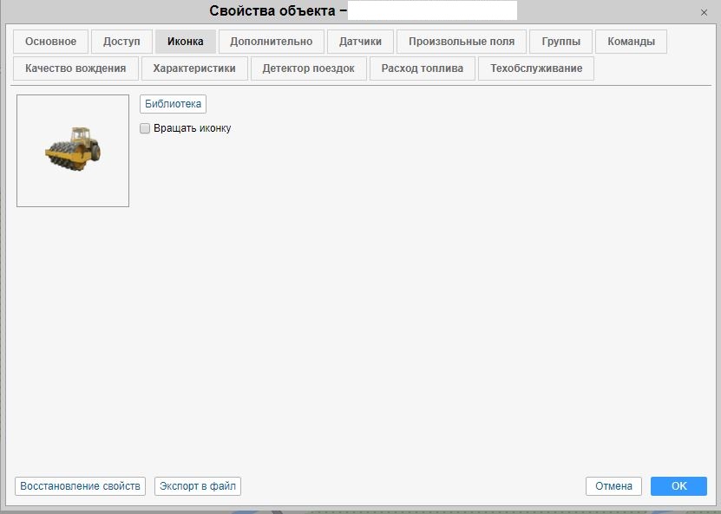Go to the Расход топлива tab
The image size is (721, 514).
pyautogui.click(x=422, y=68)
